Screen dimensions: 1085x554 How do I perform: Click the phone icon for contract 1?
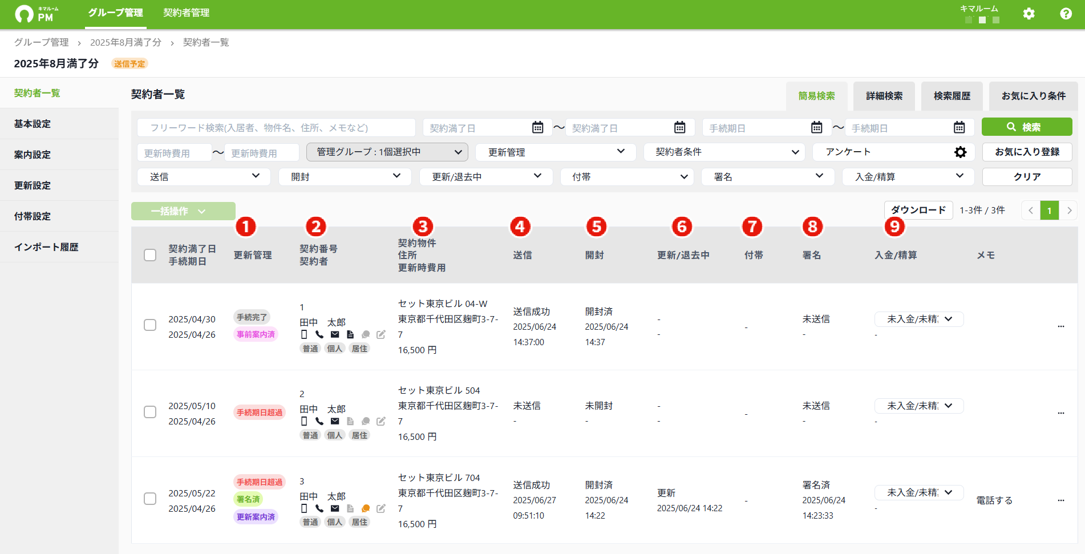click(319, 334)
